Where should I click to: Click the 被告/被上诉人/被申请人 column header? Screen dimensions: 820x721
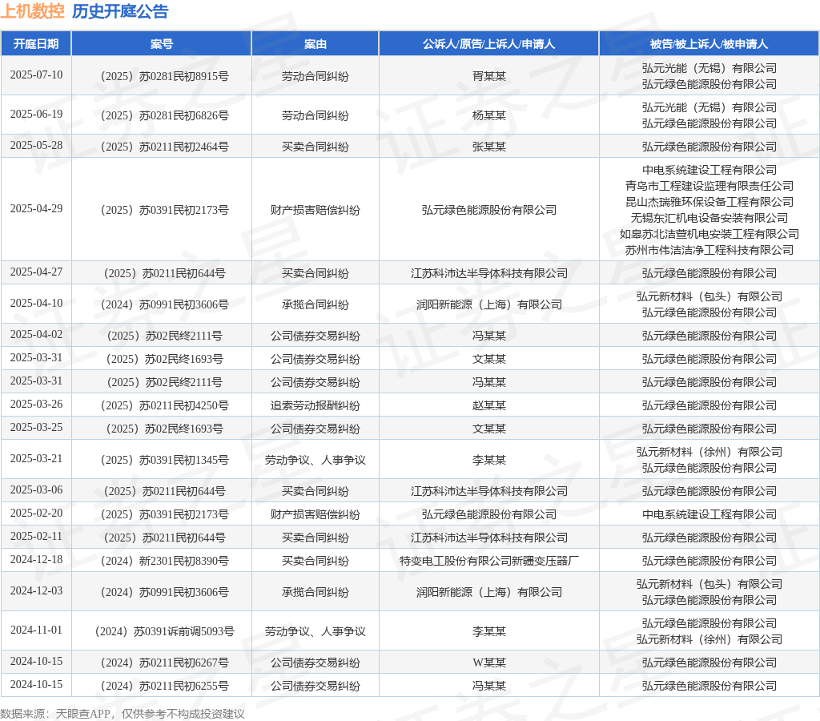point(709,44)
